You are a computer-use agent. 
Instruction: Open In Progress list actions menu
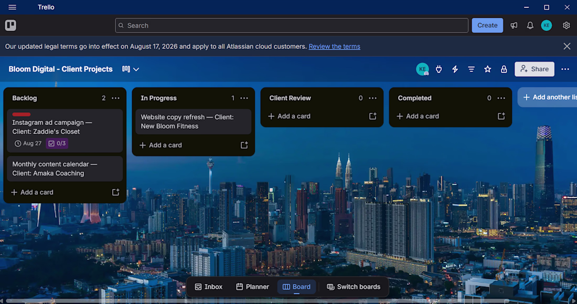pyautogui.click(x=244, y=98)
